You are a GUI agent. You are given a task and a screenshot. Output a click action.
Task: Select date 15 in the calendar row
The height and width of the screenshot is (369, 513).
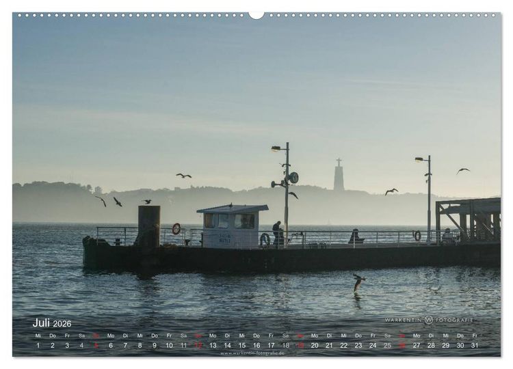[241, 345]
